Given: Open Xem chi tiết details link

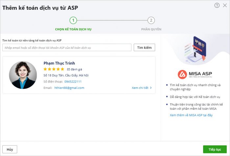Looking at the screenshot, I should [140, 88].
